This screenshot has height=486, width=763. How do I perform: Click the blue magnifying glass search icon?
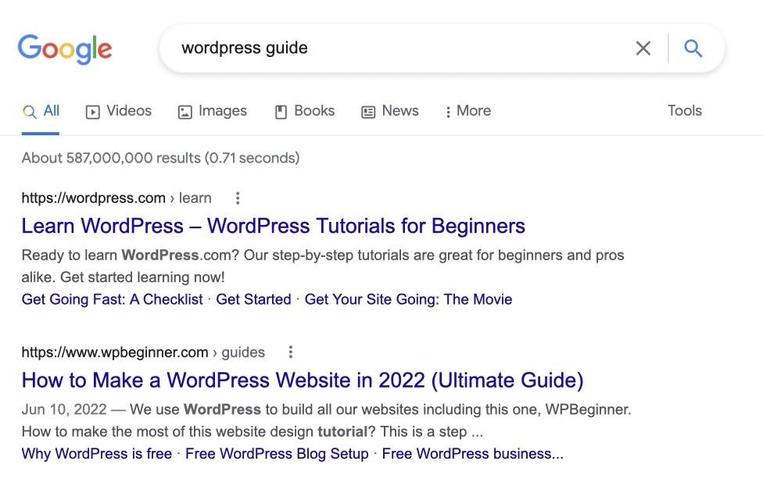(693, 48)
